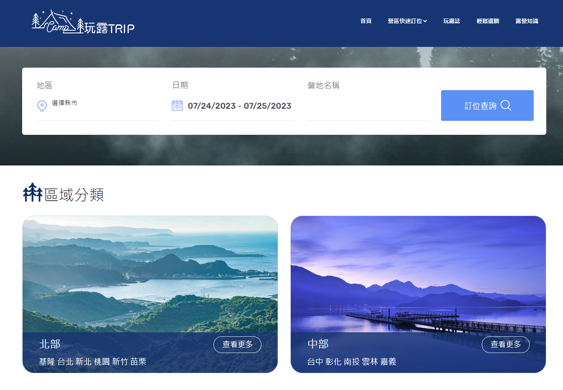
Task: Click the 北部 region title
Action: (50, 344)
